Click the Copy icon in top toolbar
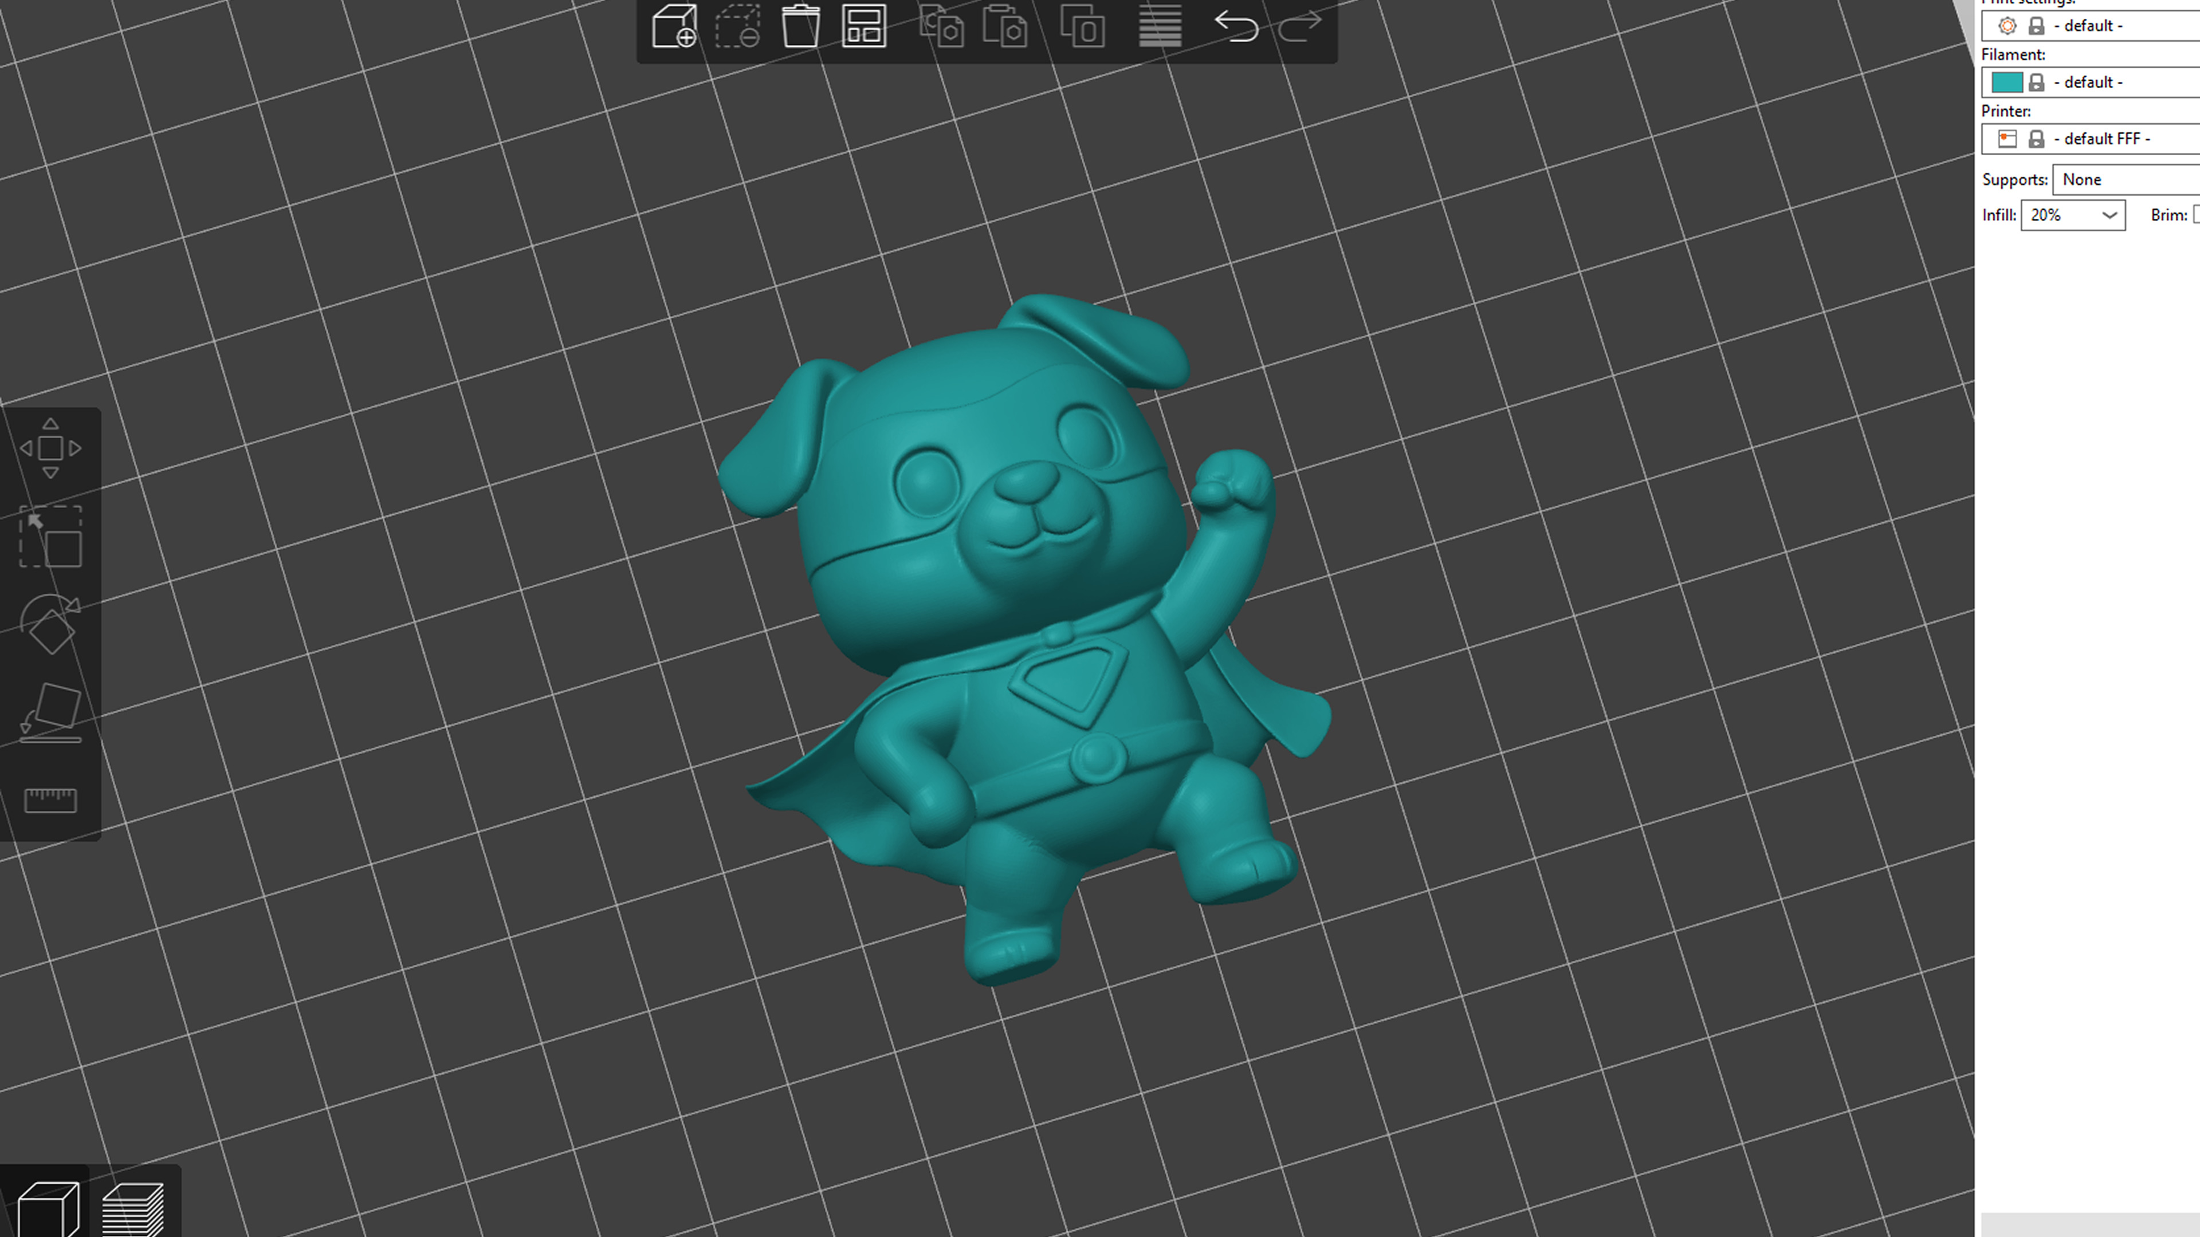This screenshot has height=1237, width=2200. click(941, 26)
